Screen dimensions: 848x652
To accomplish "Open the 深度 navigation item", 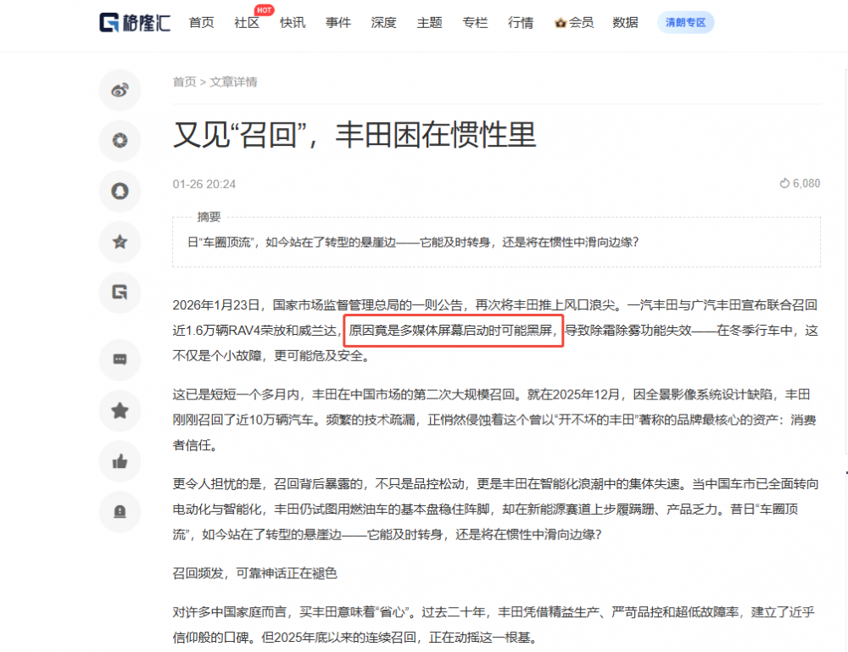I will 383,23.
